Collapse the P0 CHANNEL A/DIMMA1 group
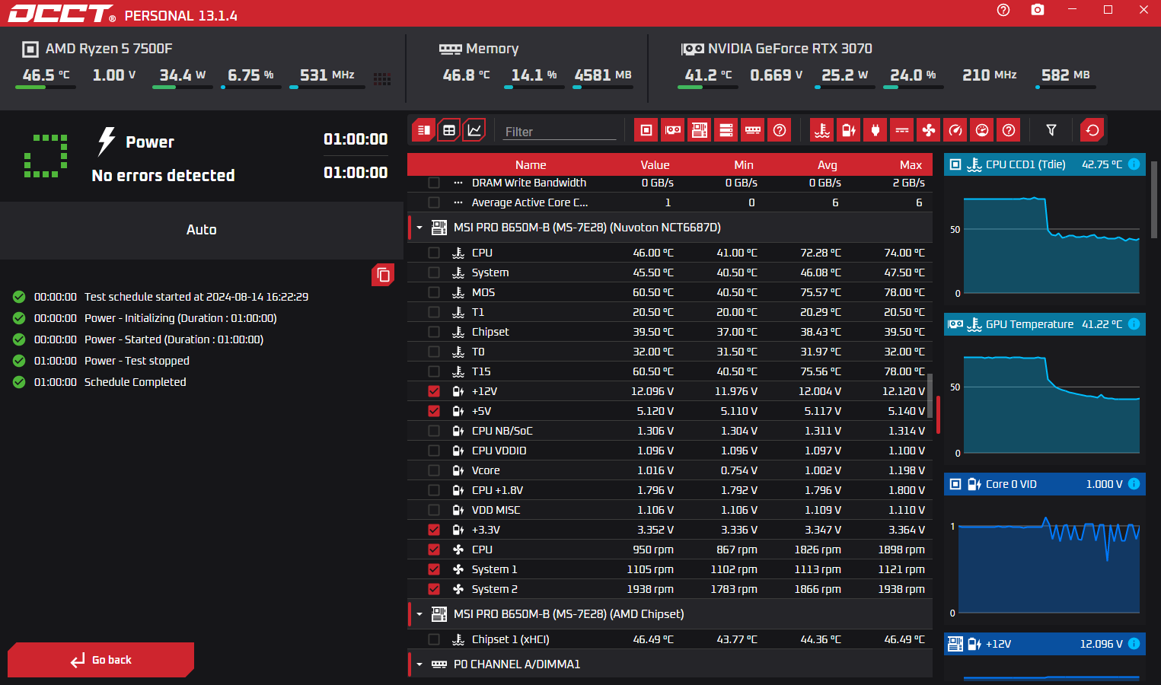The width and height of the screenshot is (1161, 685). coord(419,664)
